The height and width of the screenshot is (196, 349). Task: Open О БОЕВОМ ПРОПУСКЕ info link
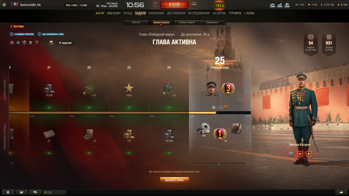(23, 34)
